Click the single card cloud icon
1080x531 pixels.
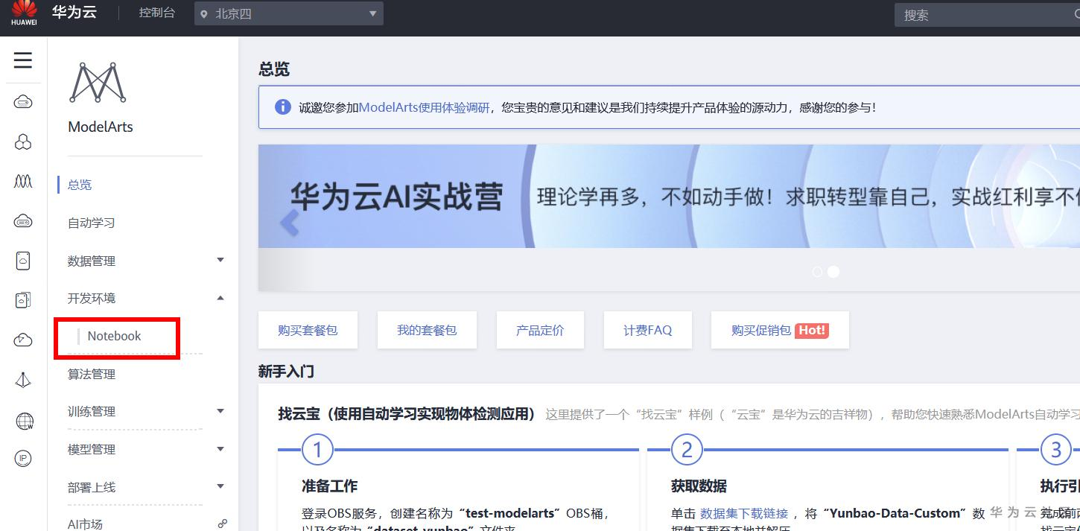tap(23, 260)
